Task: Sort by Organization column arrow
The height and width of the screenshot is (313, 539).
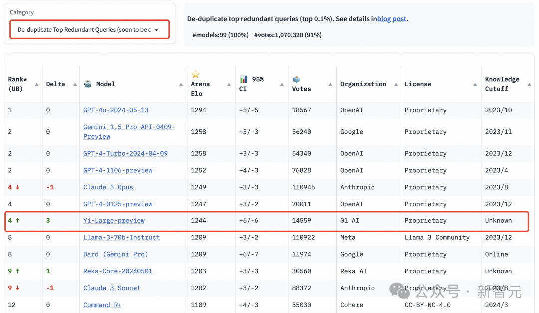Action: point(396,84)
